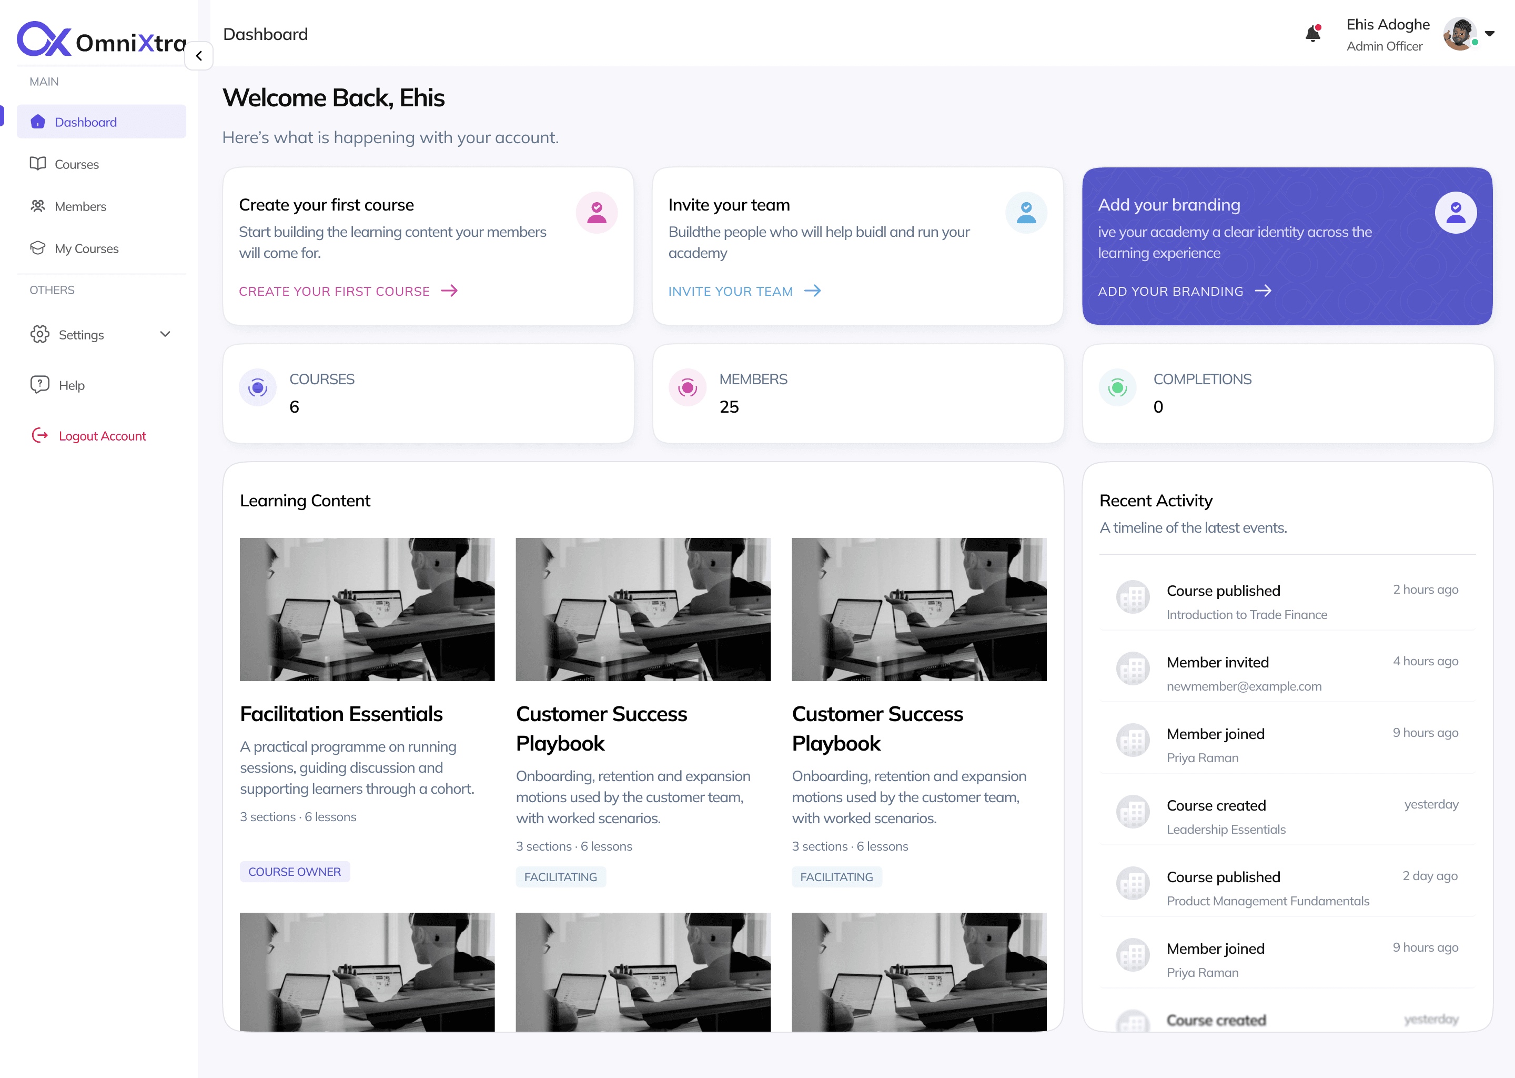
Task: Click the COURSE OWNER badge
Action: (x=295, y=872)
